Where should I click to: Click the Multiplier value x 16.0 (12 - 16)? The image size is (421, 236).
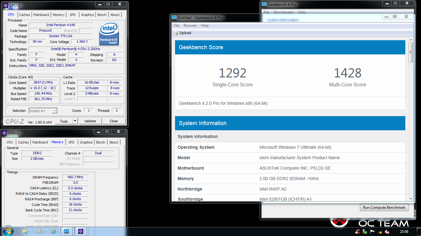[43, 88]
